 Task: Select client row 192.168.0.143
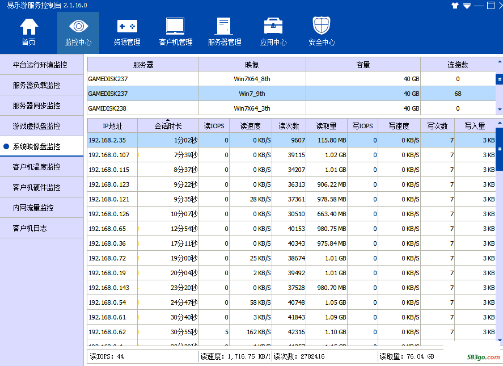291,288
